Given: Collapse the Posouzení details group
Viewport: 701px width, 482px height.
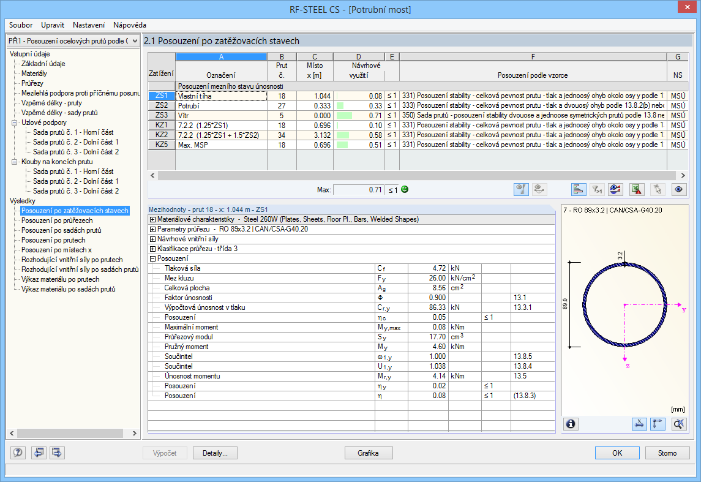Looking at the screenshot, I should pyautogui.click(x=152, y=259).
